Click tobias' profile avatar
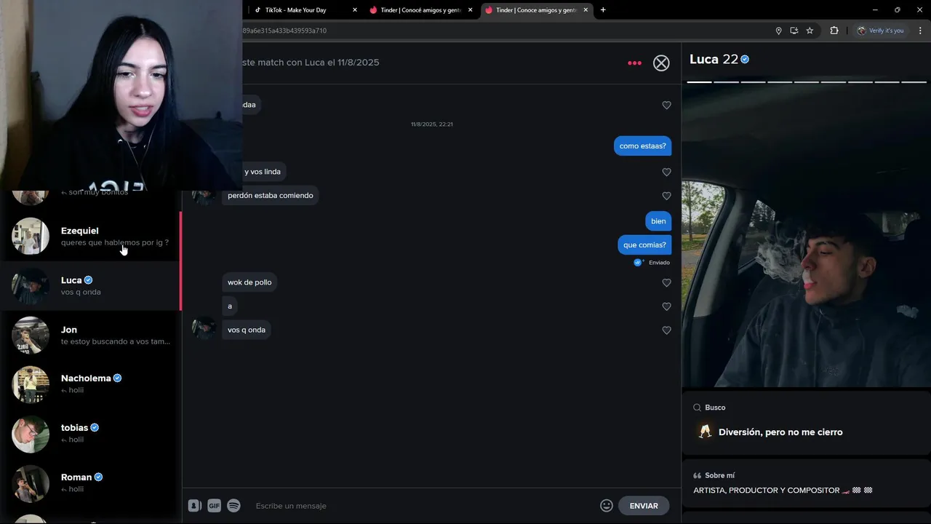Image resolution: width=931 pixels, height=524 pixels. point(31,434)
